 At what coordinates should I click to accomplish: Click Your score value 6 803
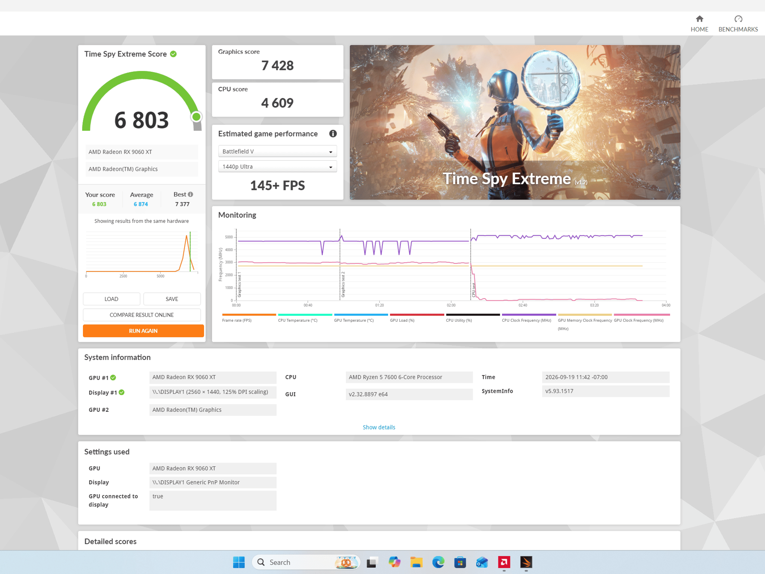99,204
